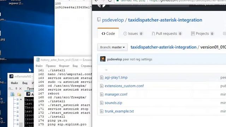The height and width of the screenshot is (127, 226).
Task: Click psdevelop author name in commit bar
Action: click(x=114, y=59)
